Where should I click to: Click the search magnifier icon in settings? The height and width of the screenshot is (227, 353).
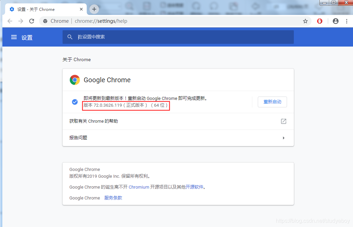[70, 37]
